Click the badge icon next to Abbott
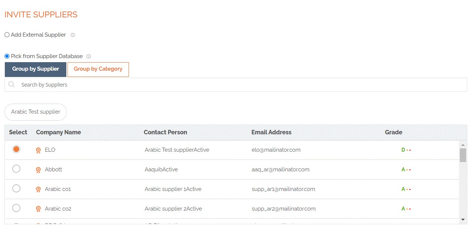Viewport: 475px width, 235px height. coord(38,170)
